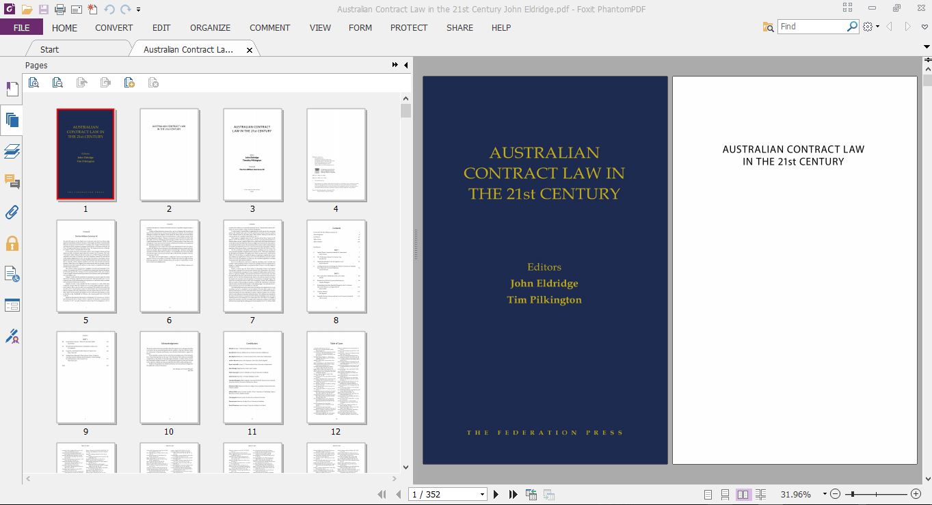
Task: Switch to the CONVERT ribbon tab
Action: pyautogui.click(x=114, y=28)
